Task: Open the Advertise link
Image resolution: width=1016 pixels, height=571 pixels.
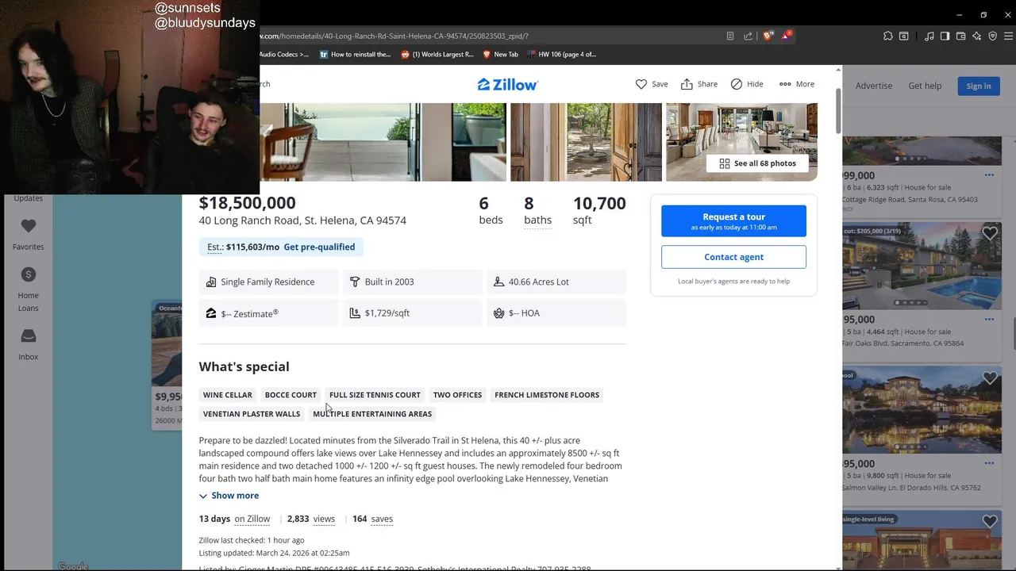Action: coord(874,86)
